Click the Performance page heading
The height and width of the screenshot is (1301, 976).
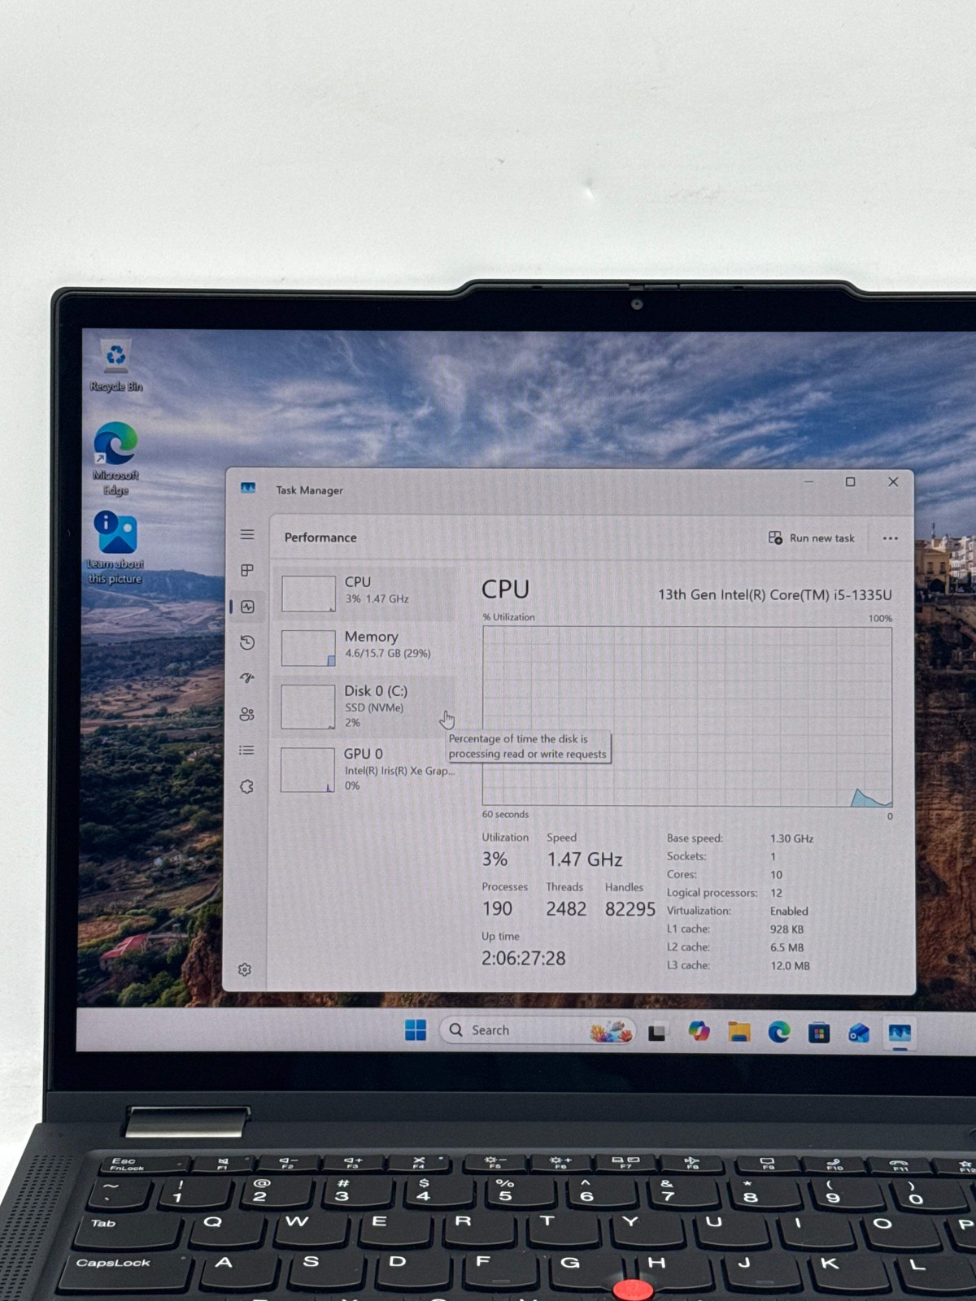(320, 537)
